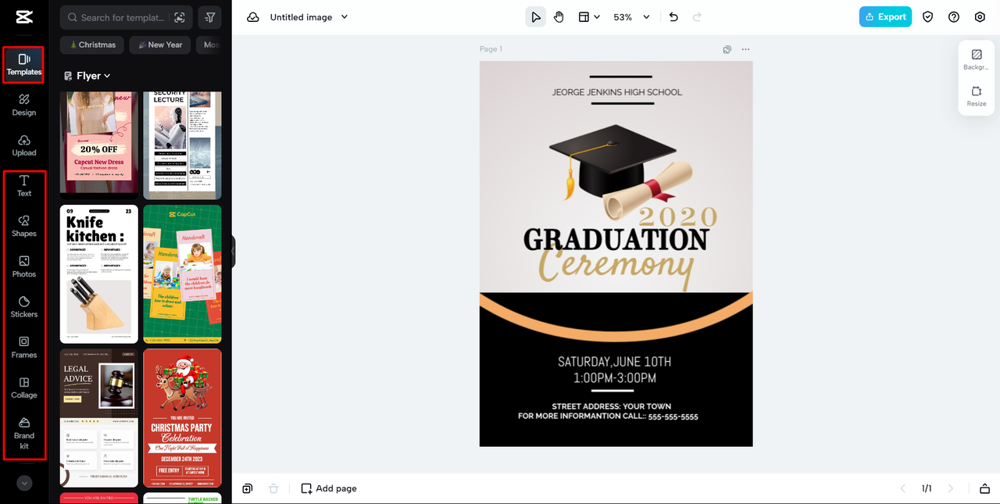Open the layout options dropdown
1000x504 pixels.
pyautogui.click(x=588, y=17)
